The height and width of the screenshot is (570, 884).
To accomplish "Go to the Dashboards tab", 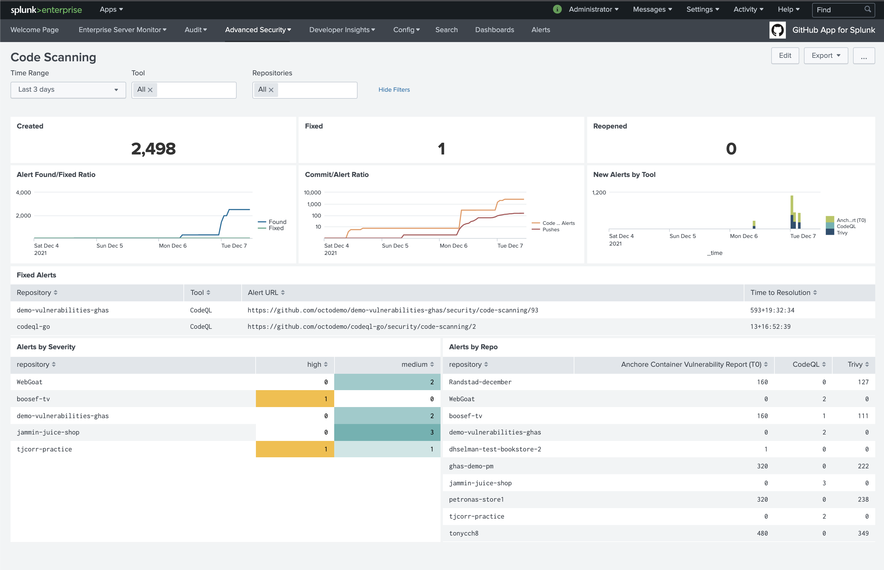I will coord(494,30).
